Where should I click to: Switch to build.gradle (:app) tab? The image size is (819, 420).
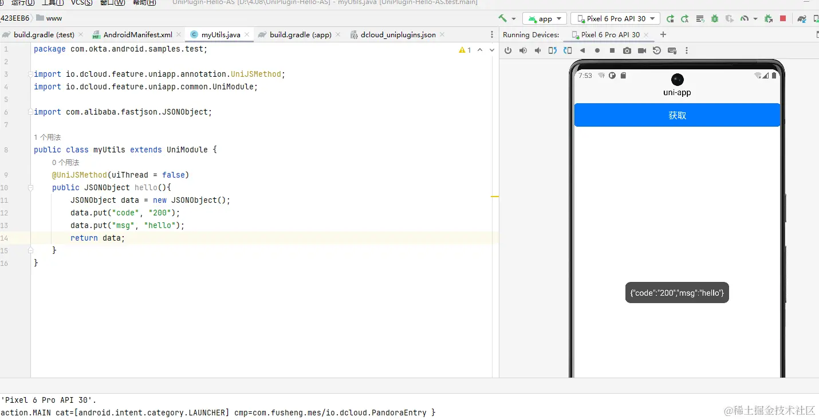click(x=301, y=34)
